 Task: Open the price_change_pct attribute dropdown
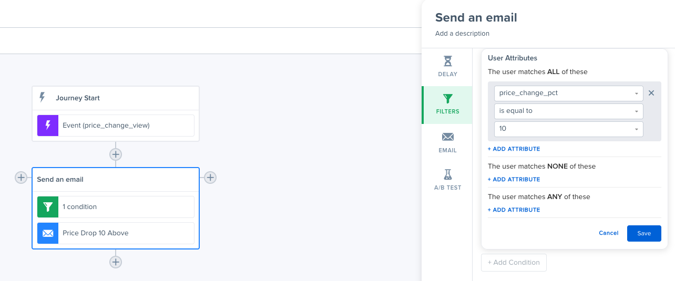(x=569, y=93)
